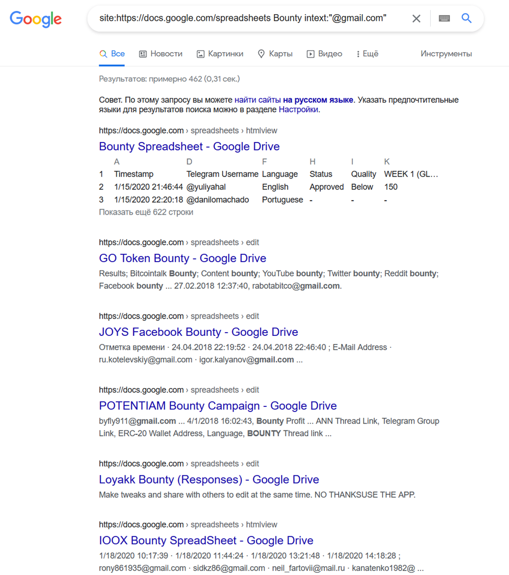Open JOYS Facebook Bounty - Google Drive result
This screenshot has height=575, width=509.
pyautogui.click(x=199, y=332)
